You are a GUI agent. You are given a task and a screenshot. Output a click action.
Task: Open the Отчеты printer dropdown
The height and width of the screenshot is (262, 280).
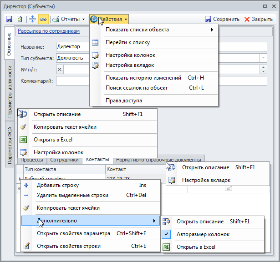[x=69, y=19]
